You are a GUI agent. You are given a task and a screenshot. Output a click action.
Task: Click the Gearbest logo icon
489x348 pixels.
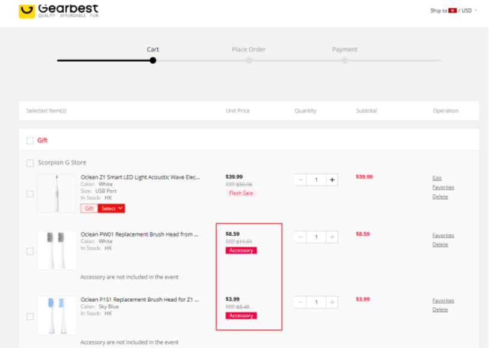(x=27, y=10)
